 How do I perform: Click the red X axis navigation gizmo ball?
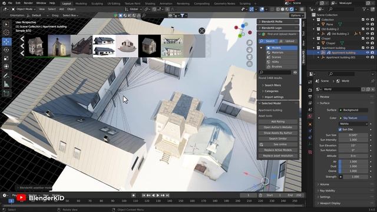(236, 28)
